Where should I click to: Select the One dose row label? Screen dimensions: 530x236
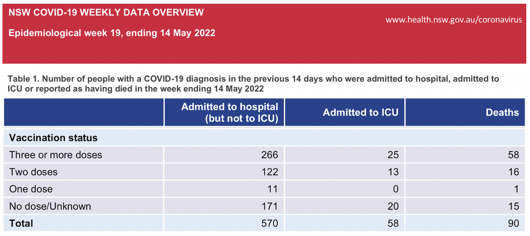coord(31,189)
